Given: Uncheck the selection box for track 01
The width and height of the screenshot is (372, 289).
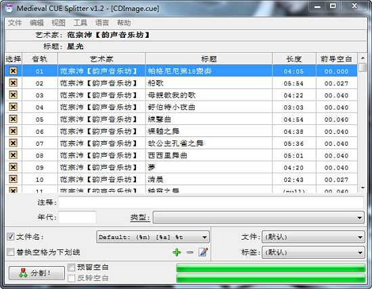Looking at the screenshot, I should click(x=14, y=71).
